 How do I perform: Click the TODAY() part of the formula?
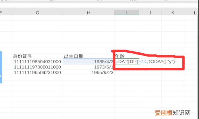pyautogui.click(x=157, y=61)
